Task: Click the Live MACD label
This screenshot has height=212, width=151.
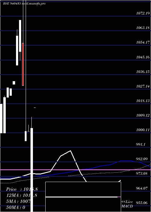Action: coord(127,204)
